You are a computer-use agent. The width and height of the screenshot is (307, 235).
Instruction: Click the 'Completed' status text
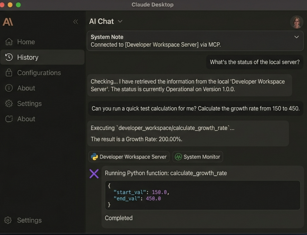tap(119, 218)
